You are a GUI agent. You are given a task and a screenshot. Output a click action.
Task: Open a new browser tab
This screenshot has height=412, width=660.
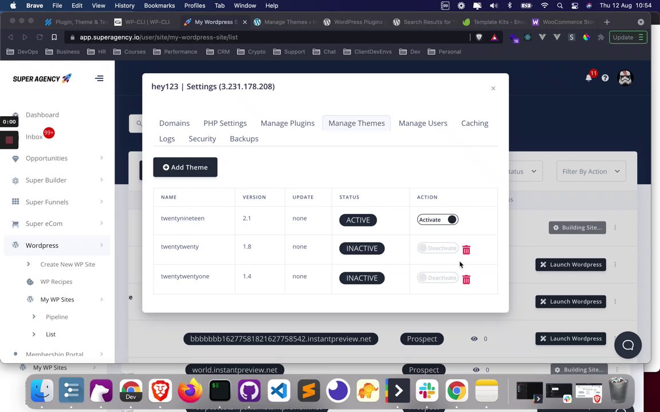[x=607, y=22]
